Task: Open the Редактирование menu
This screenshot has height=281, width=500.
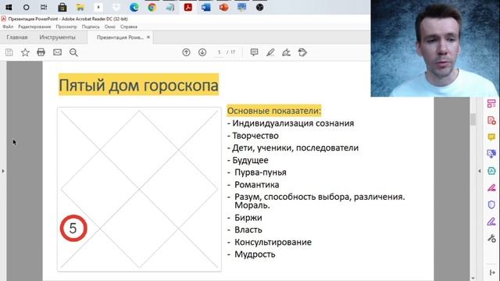Action: (34, 27)
